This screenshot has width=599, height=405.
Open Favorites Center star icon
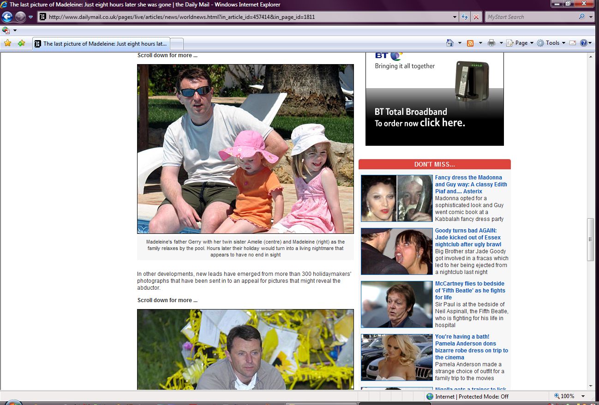point(7,43)
